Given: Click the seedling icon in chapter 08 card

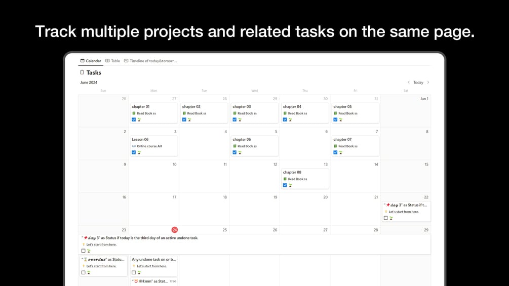Looking at the screenshot, I should [x=290, y=185].
